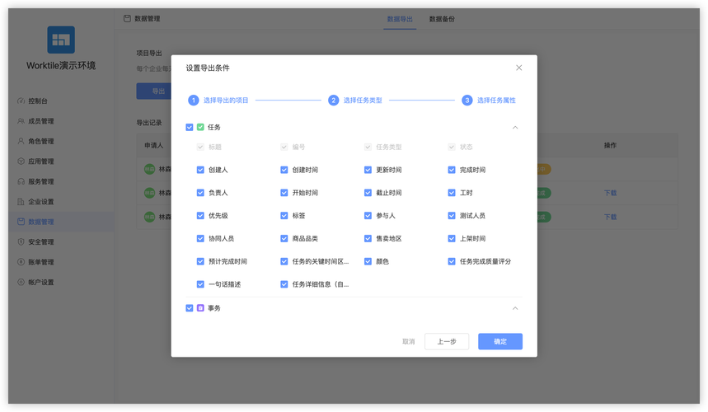
Task: Uncheck the 负责人 checkbox
Action: pos(200,193)
